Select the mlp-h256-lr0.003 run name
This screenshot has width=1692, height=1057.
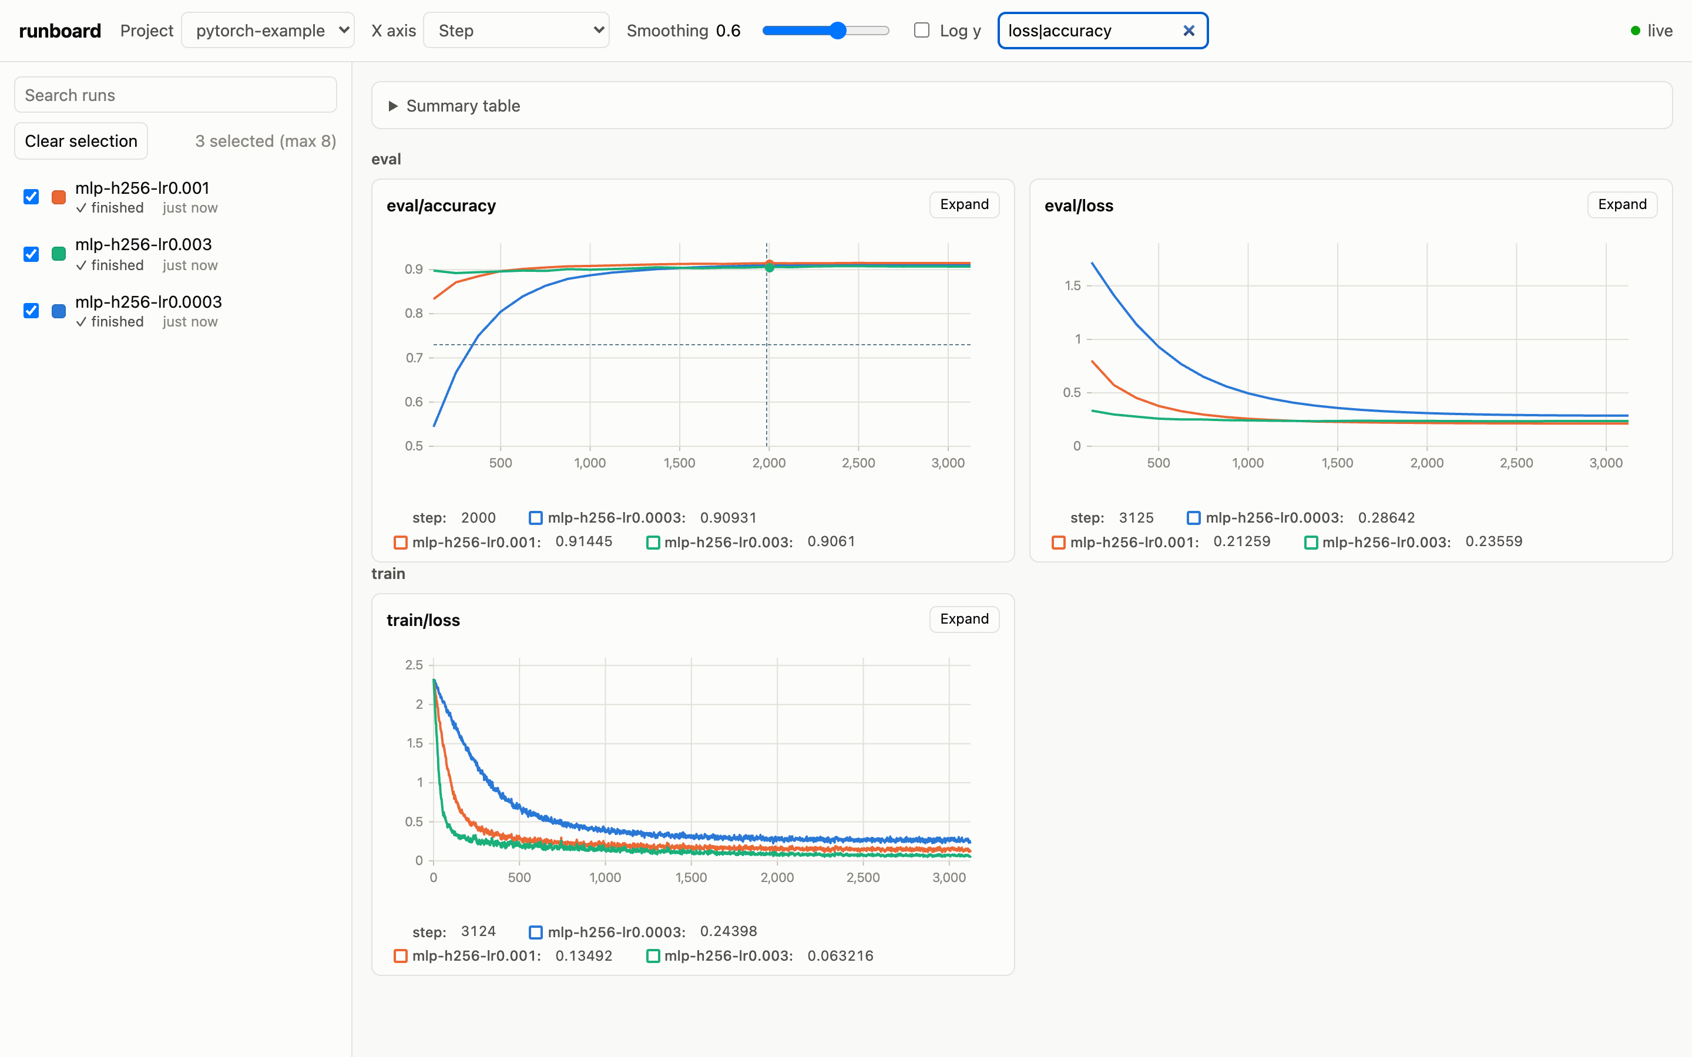coord(143,245)
